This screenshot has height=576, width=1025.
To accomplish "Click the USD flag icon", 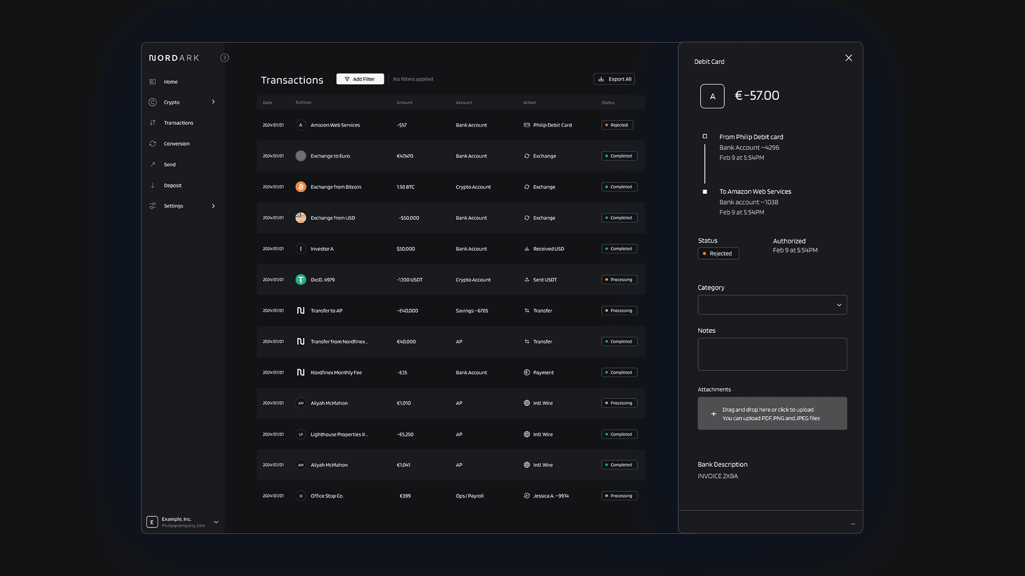I will [x=301, y=218].
